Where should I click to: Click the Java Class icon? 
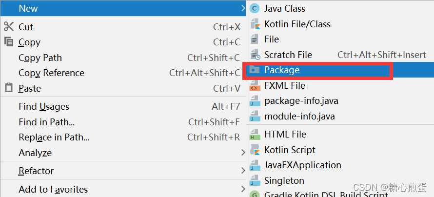(255, 9)
